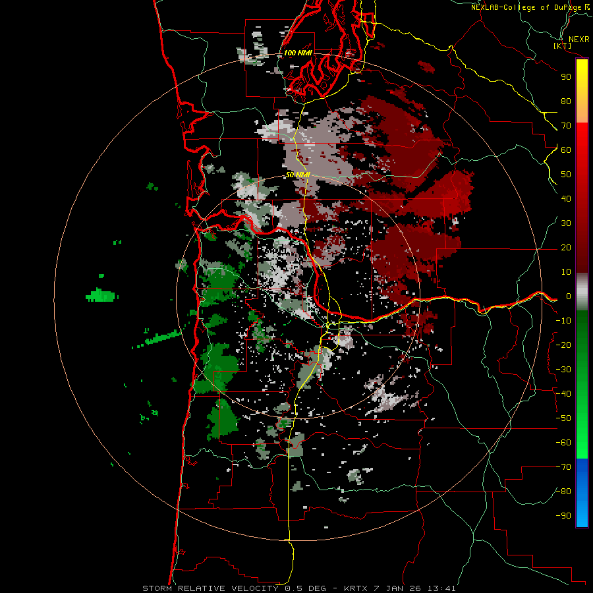Image resolution: width=593 pixels, height=593 pixels.
Task: Click the -70 value on the velocity scale
Action: pyautogui.click(x=563, y=467)
